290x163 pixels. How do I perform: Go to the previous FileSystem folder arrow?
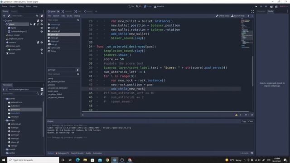coord(4,90)
